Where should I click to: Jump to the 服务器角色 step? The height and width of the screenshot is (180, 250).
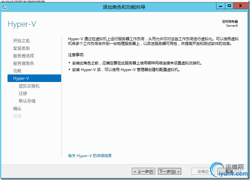[23, 63]
